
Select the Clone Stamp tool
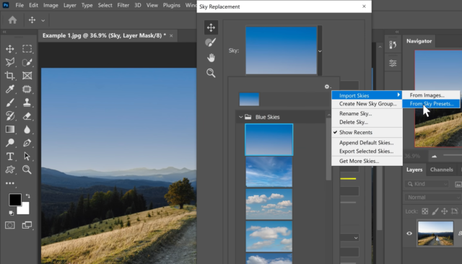click(x=27, y=102)
